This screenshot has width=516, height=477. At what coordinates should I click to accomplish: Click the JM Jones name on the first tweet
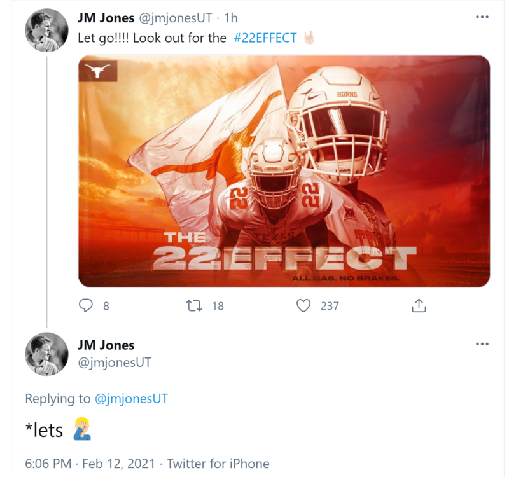pyautogui.click(x=106, y=18)
